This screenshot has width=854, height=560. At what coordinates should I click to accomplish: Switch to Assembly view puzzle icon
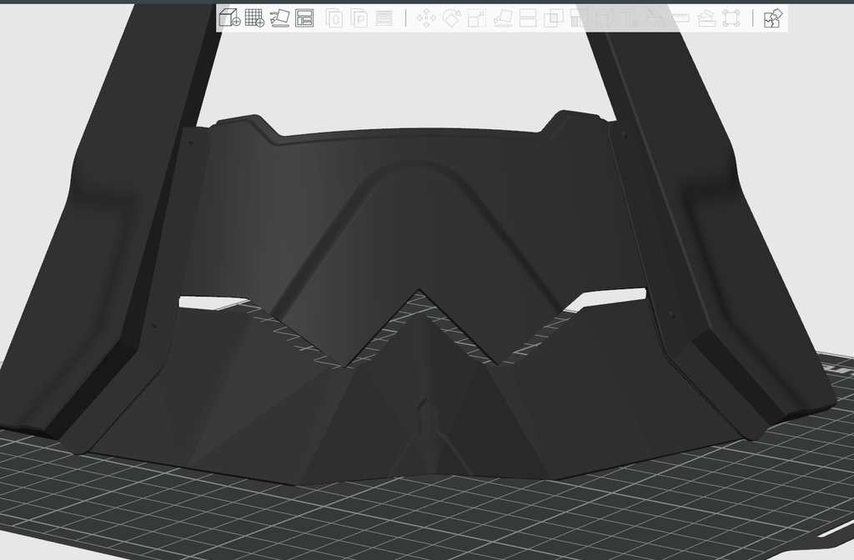773,18
